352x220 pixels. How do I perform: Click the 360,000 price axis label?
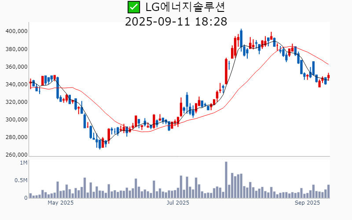(16, 67)
